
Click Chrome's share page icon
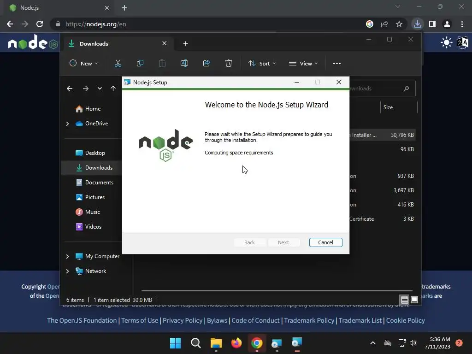[x=384, y=24]
